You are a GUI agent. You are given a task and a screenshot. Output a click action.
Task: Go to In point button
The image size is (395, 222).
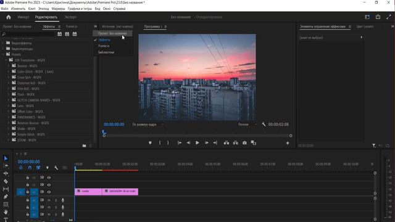[180, 142]
